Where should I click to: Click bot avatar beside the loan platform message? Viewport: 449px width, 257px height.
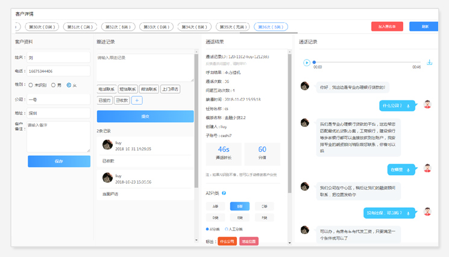(305, 123)
